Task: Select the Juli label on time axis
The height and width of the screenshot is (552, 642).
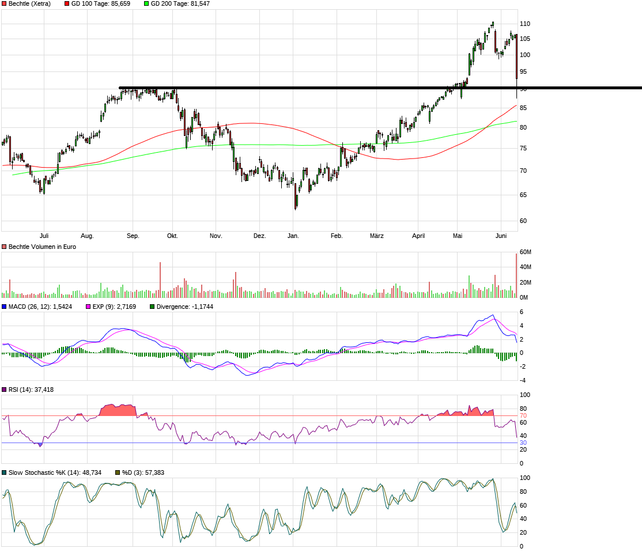Action: coord(44,236)
